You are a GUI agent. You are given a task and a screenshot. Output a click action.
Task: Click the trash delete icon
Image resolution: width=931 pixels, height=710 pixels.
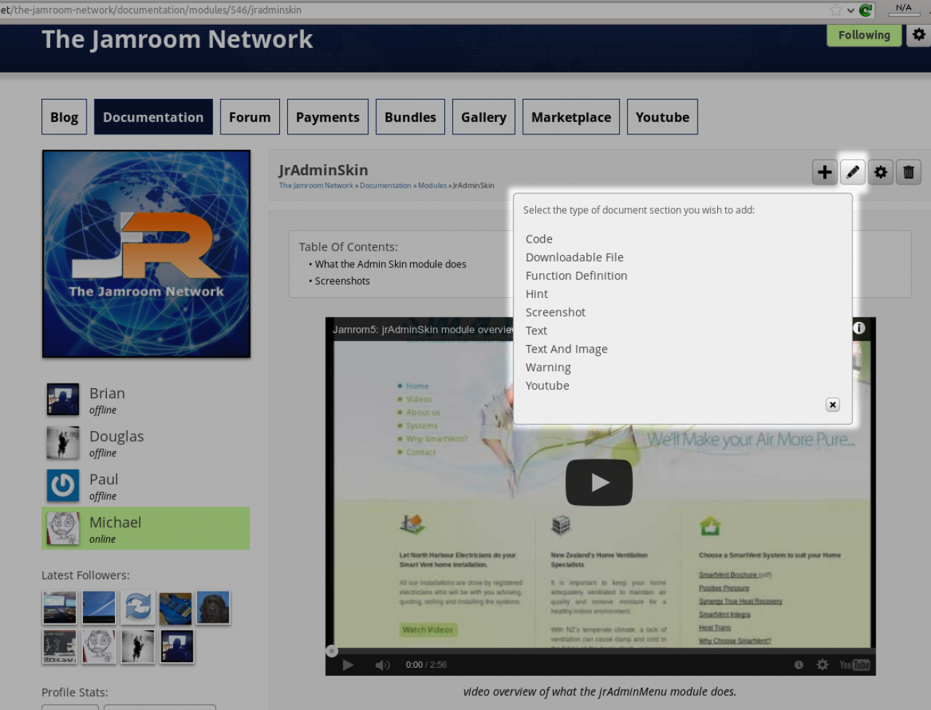tap(908, 172)
